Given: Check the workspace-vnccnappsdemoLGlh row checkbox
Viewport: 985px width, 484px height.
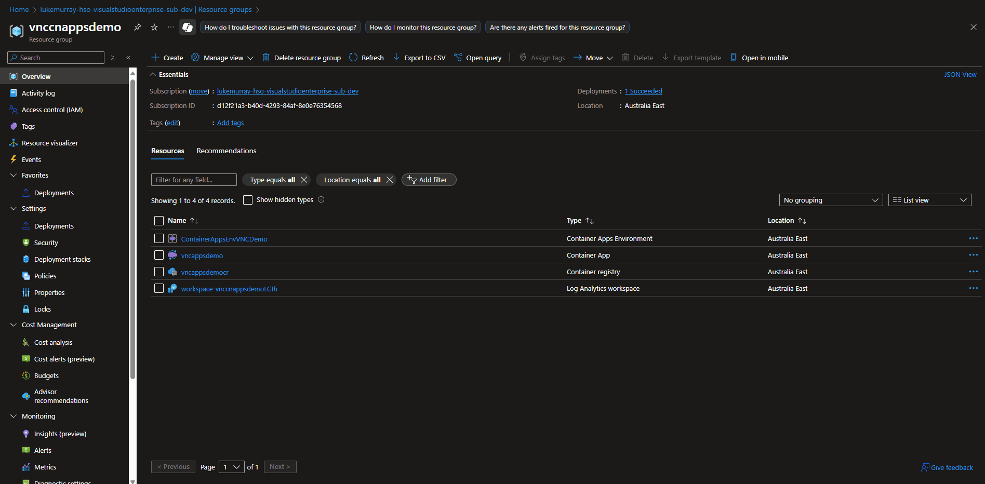Looking at the screenshot, I should (x=159, y=288).
